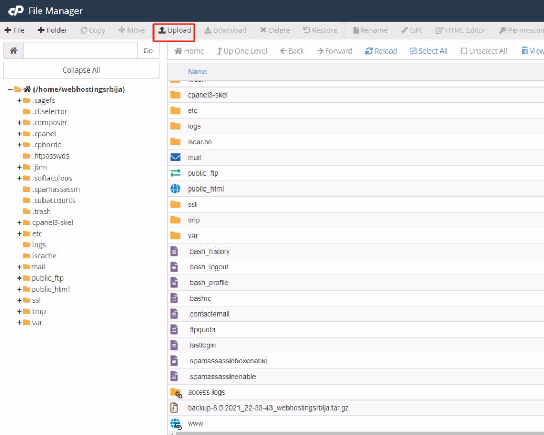
Task: Expand the .softaculous tree folder
Action: (x=20, y=178)
